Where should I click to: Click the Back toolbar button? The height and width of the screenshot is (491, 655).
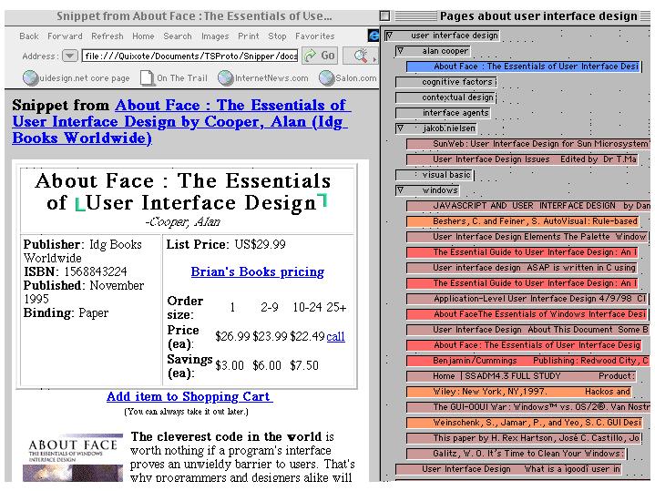tap(29, 36)
